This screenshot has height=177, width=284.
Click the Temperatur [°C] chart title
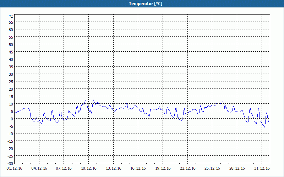[146, 4]
